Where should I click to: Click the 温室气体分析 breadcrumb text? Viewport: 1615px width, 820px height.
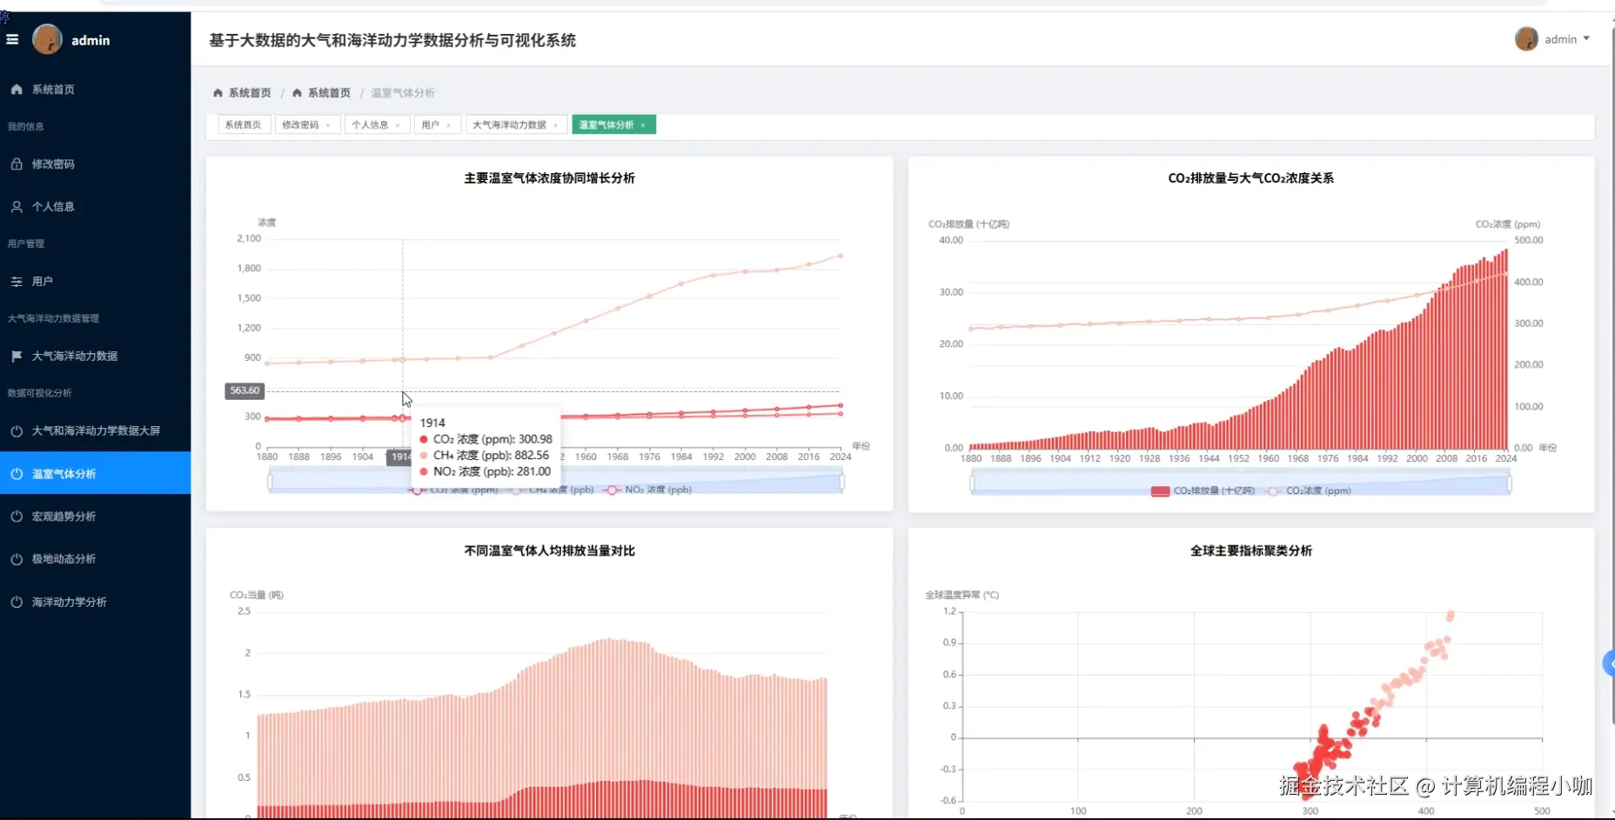(x=403, y=93)
